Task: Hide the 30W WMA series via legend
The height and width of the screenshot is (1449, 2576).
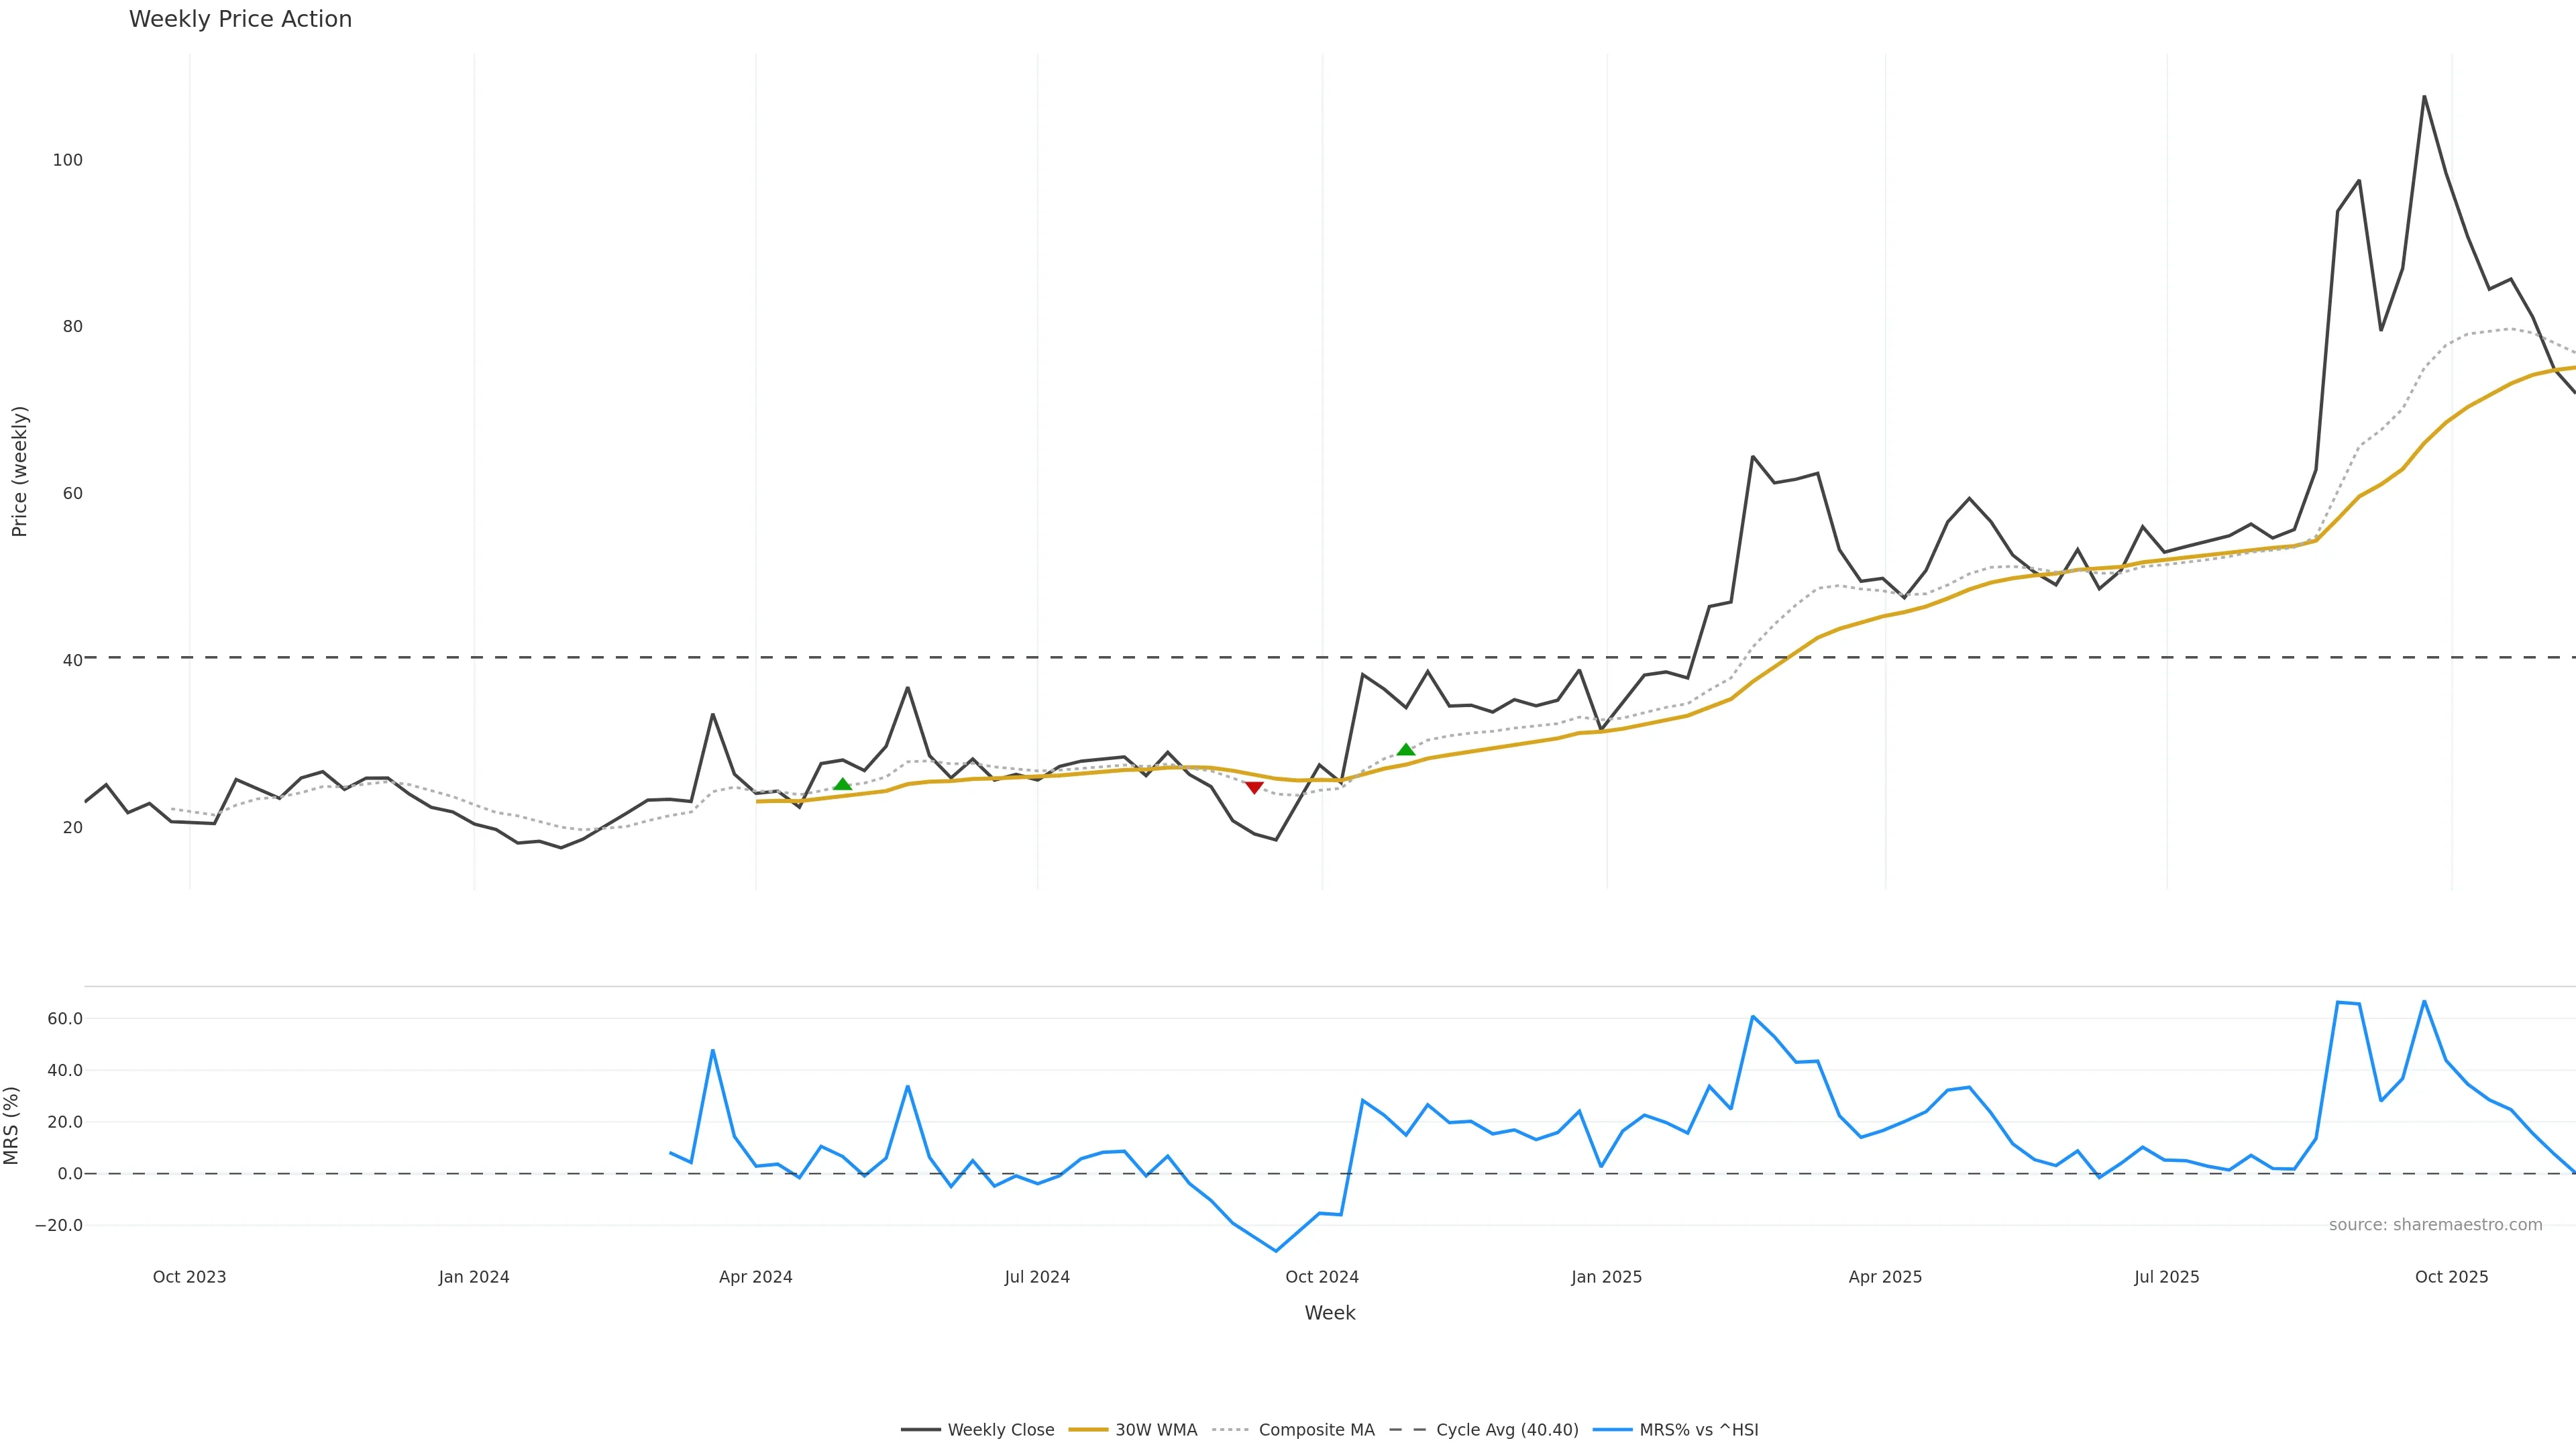Action: pyautogui.click(x=1155, y=1430)
